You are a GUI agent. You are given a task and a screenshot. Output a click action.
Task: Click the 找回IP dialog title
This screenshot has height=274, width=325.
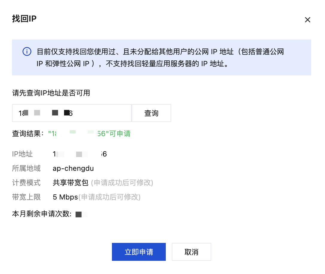24,19
